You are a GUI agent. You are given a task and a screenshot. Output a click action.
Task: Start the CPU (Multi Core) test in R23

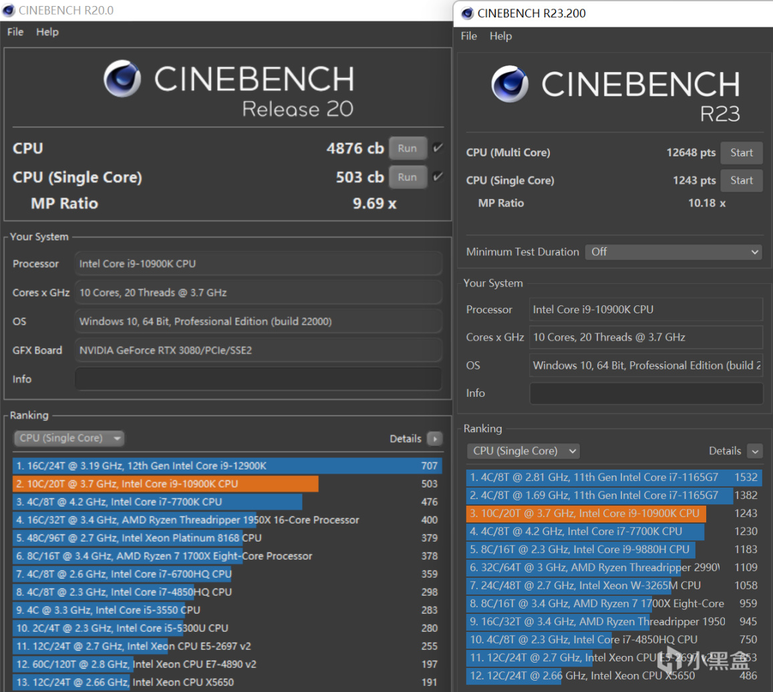[x=741, y=153]
